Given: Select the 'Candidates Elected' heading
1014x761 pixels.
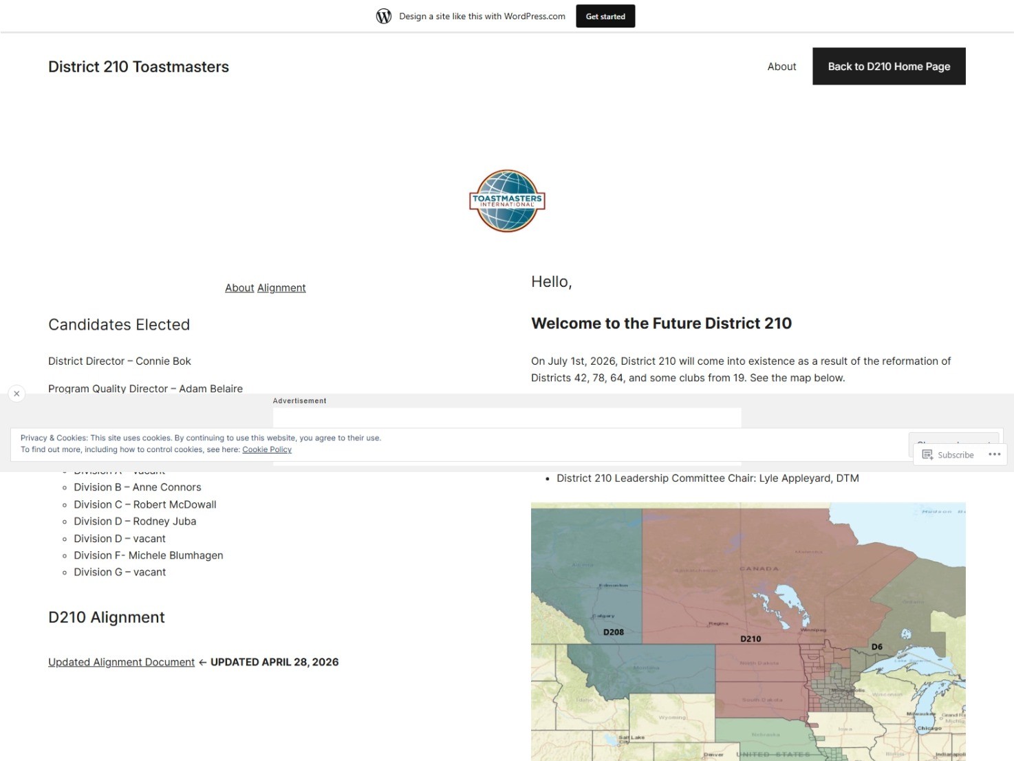Looking at the screenshot, I should [119, 325].
